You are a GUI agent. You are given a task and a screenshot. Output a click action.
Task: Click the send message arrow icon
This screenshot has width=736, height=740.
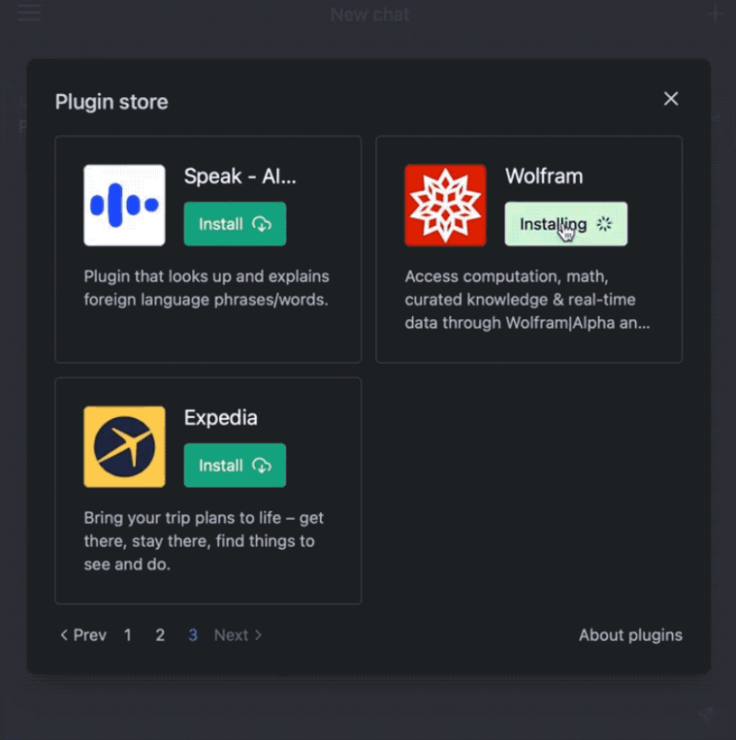(x=705, y=712)
